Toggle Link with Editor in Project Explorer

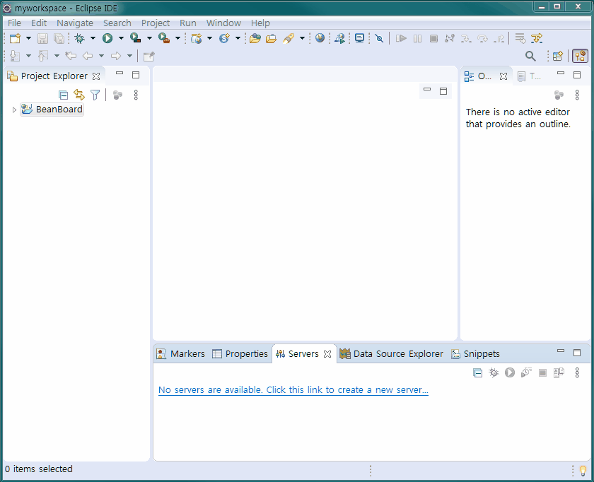coord(79,95)
